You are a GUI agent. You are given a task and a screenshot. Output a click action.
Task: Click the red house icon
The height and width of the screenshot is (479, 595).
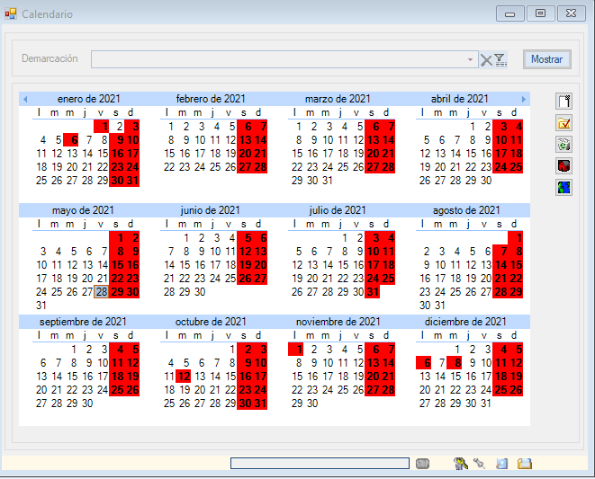(564, 166)
